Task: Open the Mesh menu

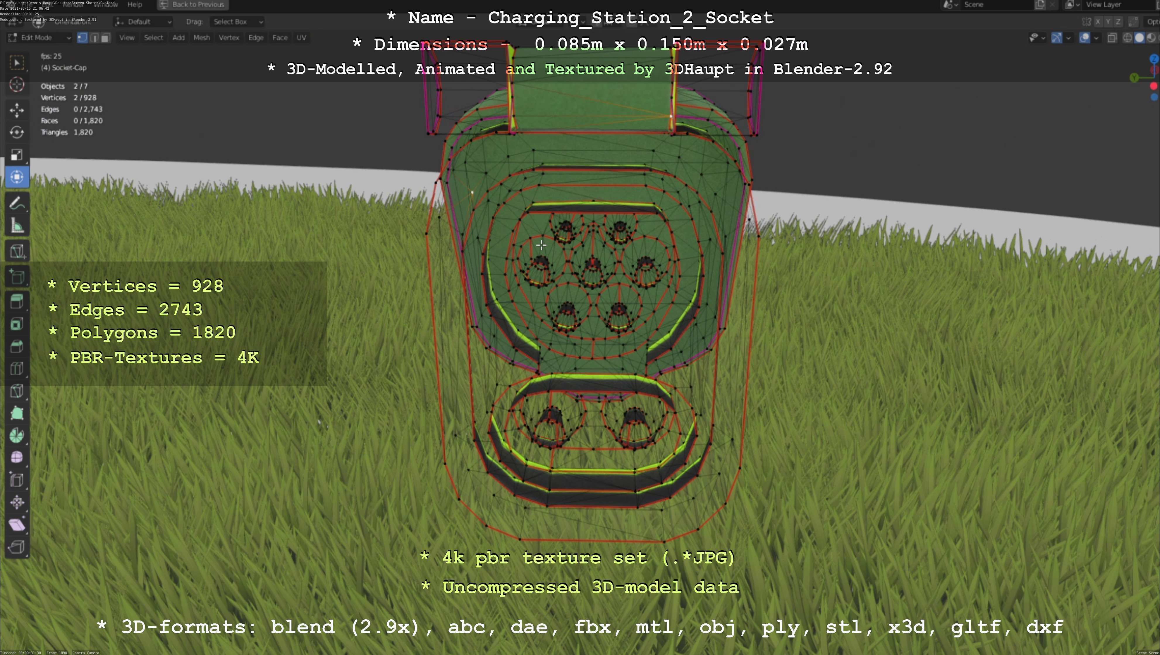Action: (201, 38)
